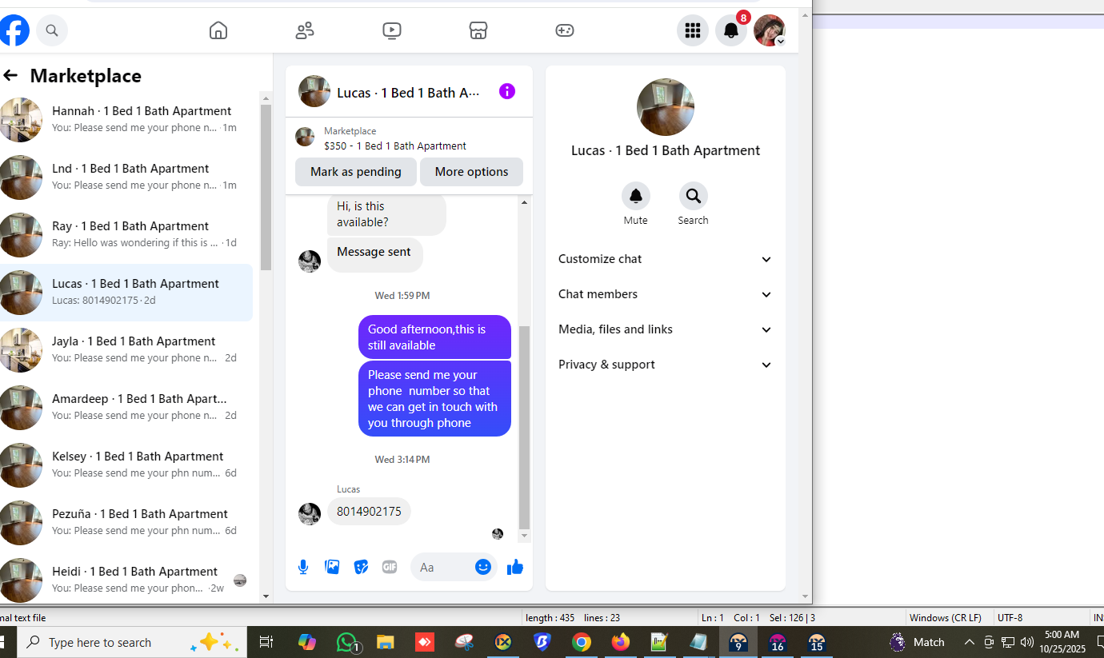Open the Friends tab
Viewport: 1104px width, 658px height.
point(305,30)
